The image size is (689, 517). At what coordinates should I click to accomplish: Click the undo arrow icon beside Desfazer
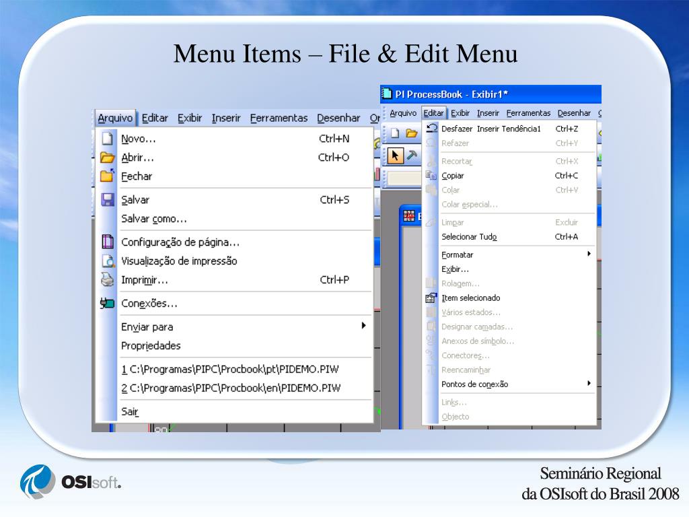(431, 128)
